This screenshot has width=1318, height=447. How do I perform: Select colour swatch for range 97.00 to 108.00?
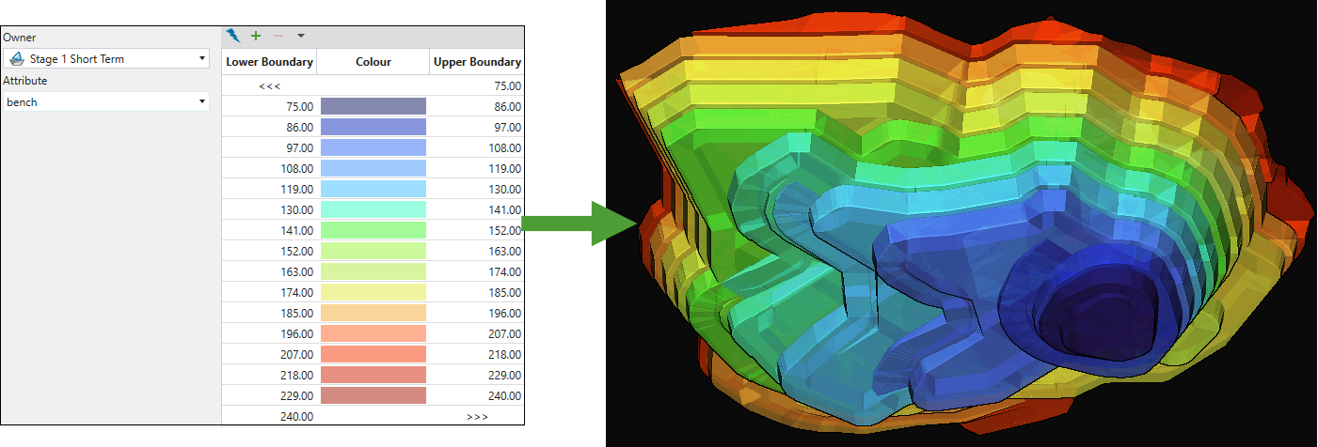(373, 147)
